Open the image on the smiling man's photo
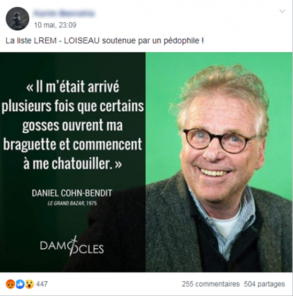Screen dimensions: 293x296 (219, 162)
